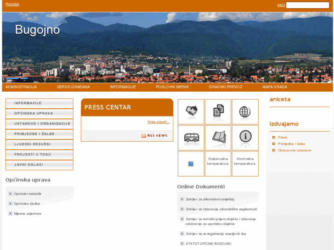Open SERVIS GRAĐANA menu item
334x250 pixels.
pyautogui.click(x=73, y=87)
